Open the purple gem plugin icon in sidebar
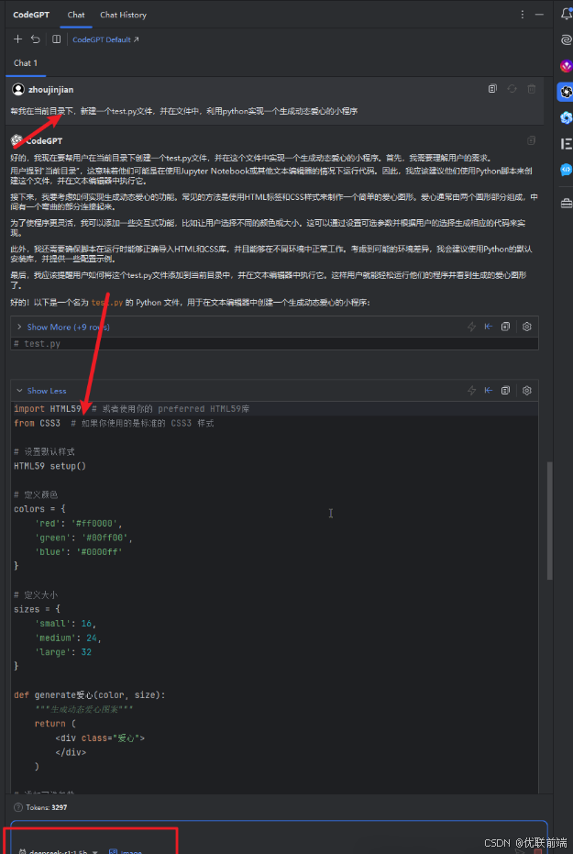The height and width of the screenshot is (854, 573). click(566, 66)
